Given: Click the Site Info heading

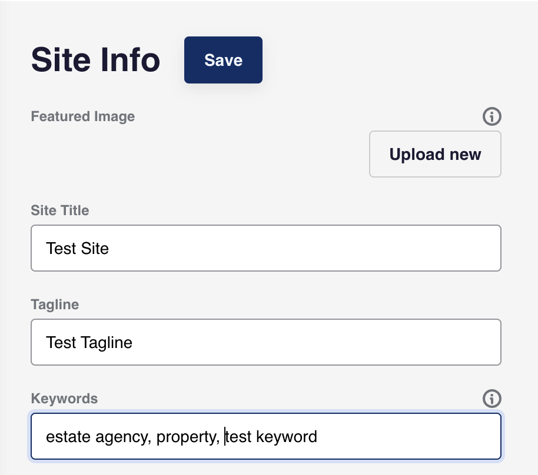Looking at the screenshot, I should [x=95, y=60].
